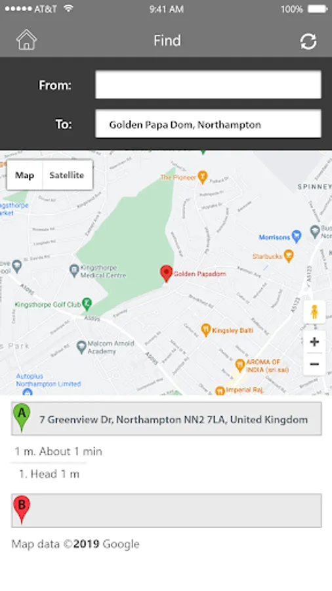Screen dimensions: 332x591
Task: Tap the green A marker
Action: [22, 416]
